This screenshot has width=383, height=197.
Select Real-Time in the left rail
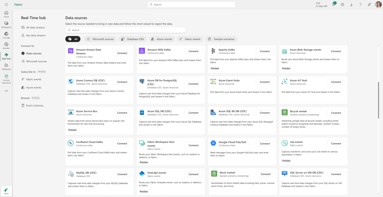point(6,56)
